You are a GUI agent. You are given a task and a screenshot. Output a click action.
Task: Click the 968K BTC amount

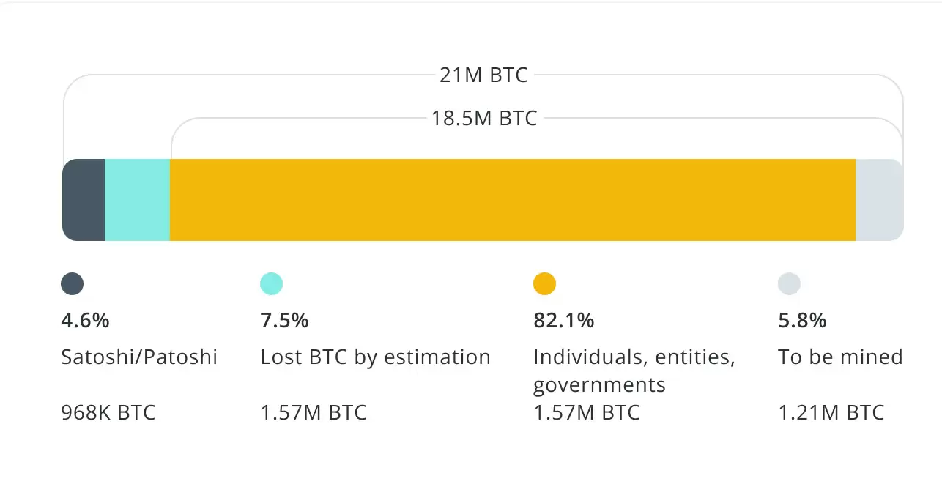click(x=108, y=412)
